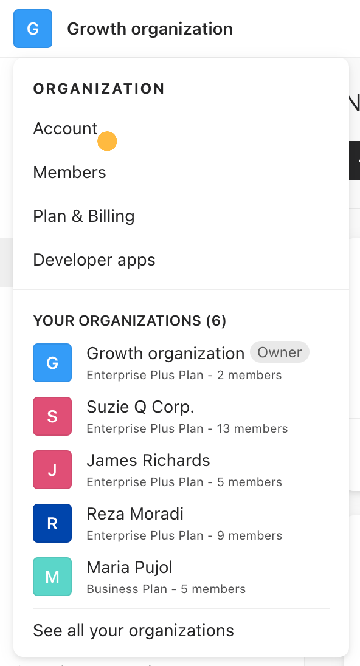The height and width of the screenshot is (666, 360).
Task: Click the pink S avatar icon
Action: (x=52, y=416)
